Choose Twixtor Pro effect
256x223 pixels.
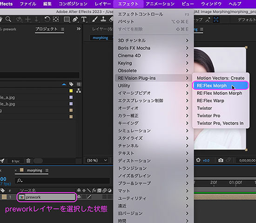[221, 115]
